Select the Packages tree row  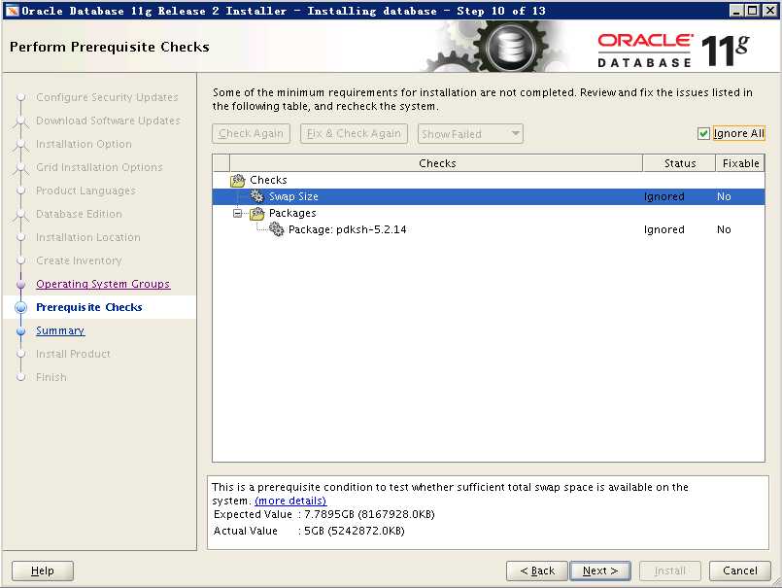pyautogui.click(x=489, y=213)
